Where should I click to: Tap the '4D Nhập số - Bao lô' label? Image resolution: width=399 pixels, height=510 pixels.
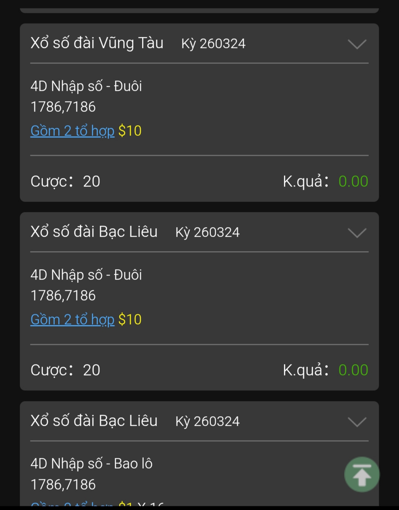tap(91, 463)
